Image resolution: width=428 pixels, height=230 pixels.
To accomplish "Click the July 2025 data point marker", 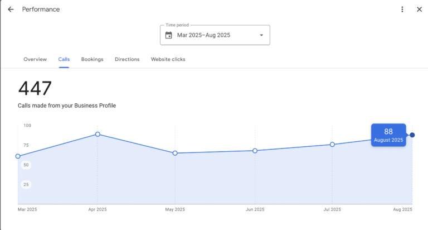I will coord(332,145).
